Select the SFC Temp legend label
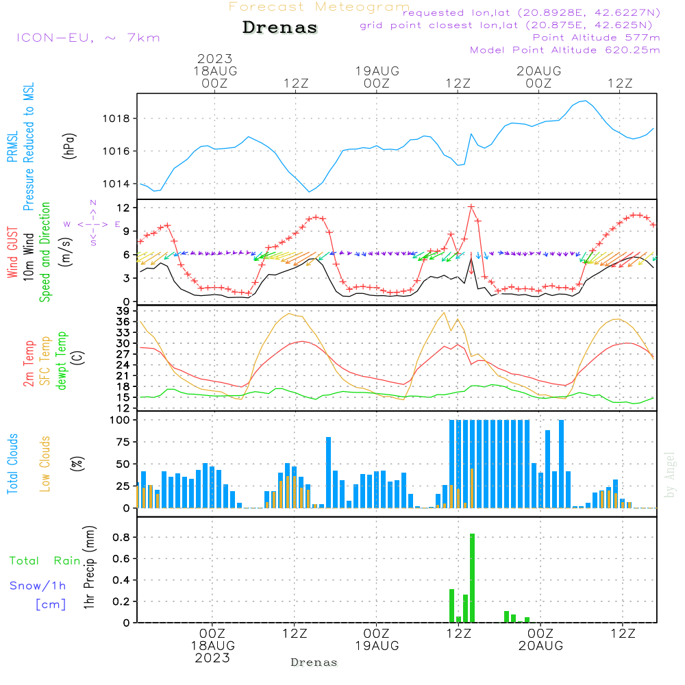 click(x=45, y=361)
